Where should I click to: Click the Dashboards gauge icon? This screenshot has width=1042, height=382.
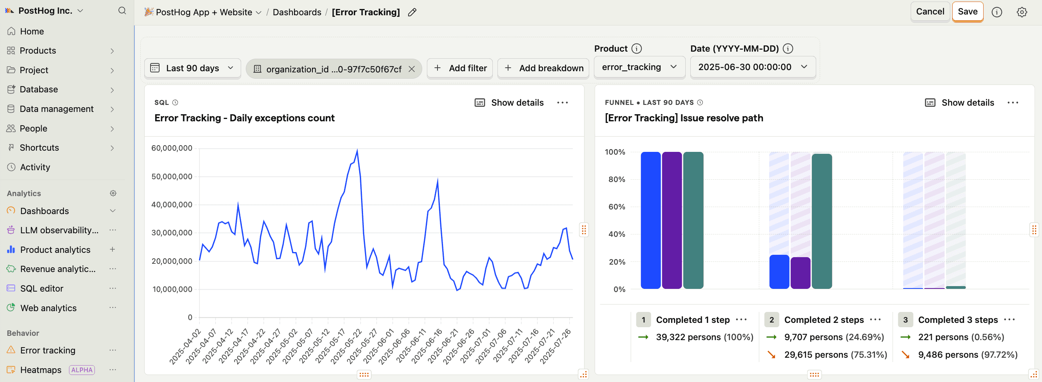coord(11,211)
